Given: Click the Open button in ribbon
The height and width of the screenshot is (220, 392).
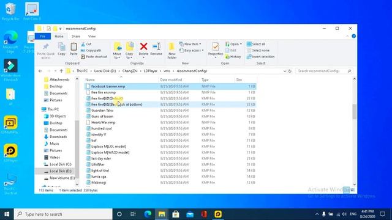Looking at the screenshot, I should 233,44.
